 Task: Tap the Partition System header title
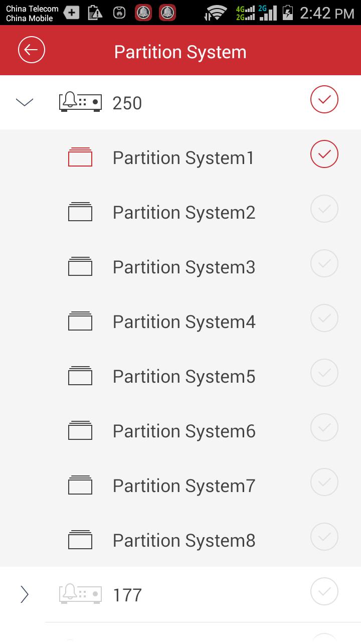180,52
